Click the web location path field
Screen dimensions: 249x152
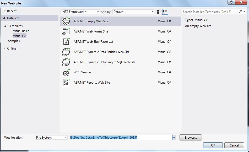click(x=121, y=138)
